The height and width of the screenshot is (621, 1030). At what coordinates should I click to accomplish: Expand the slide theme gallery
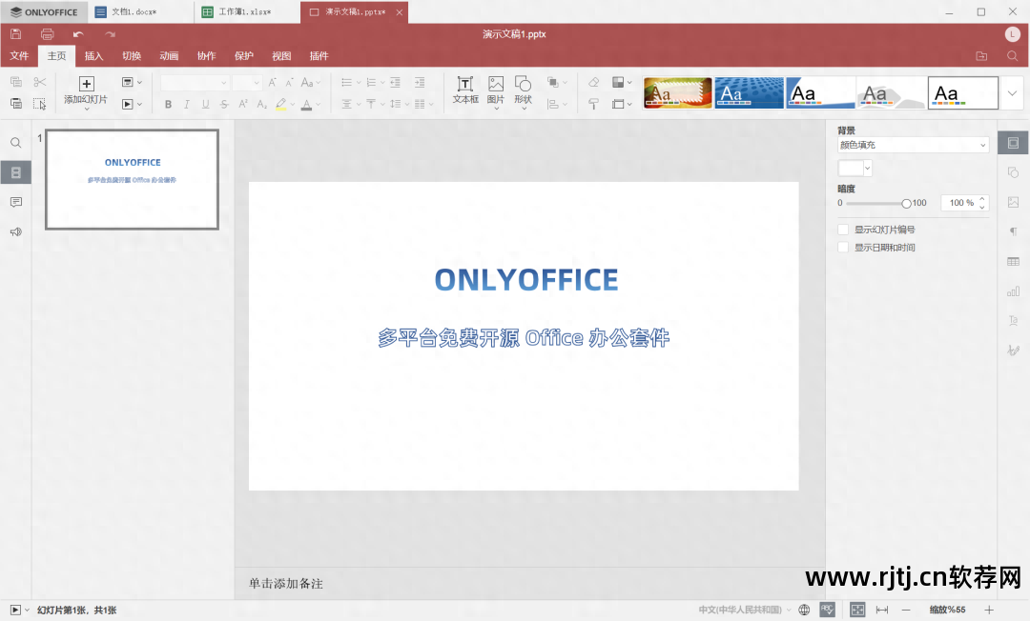point(1012,92)
